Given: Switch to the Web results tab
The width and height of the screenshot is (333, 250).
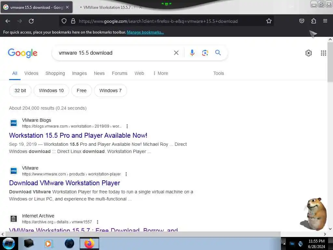Looking at the screenshot, I should 139,73.
